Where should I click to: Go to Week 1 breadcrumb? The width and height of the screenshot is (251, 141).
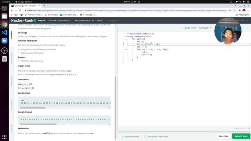point(100,20)
